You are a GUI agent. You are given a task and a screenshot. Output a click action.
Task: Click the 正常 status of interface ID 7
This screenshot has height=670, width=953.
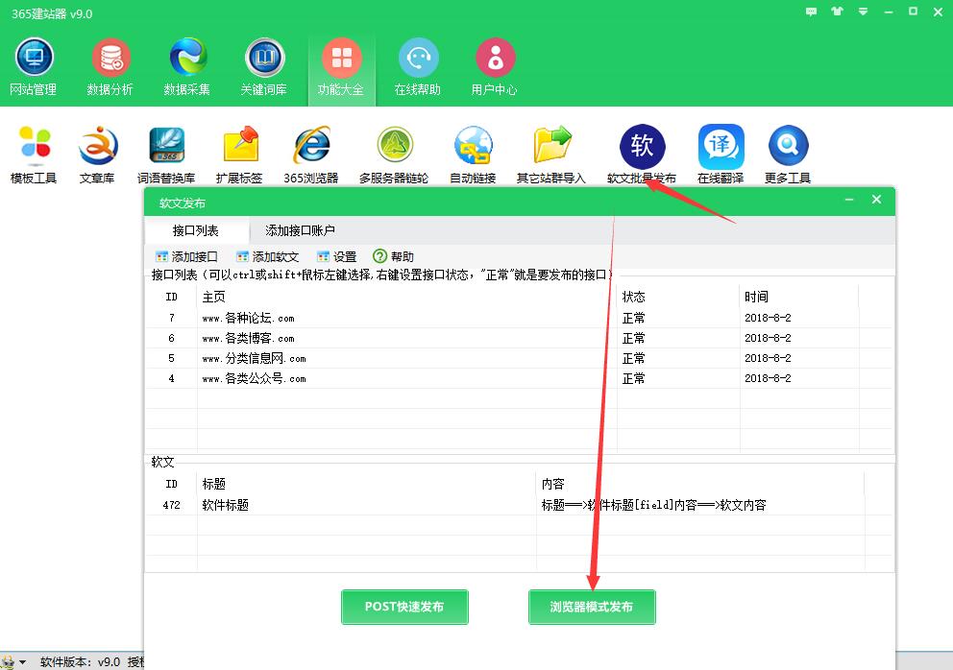634,318
